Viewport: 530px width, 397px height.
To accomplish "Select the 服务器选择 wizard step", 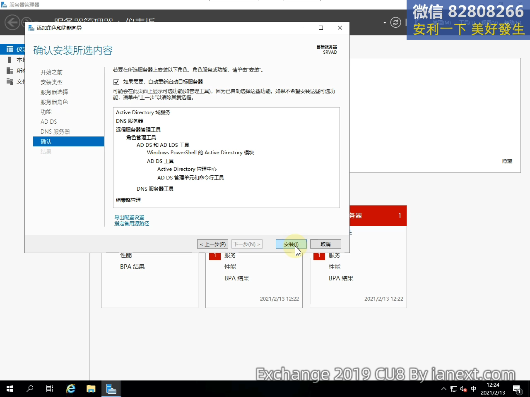I will pos(54,92).
